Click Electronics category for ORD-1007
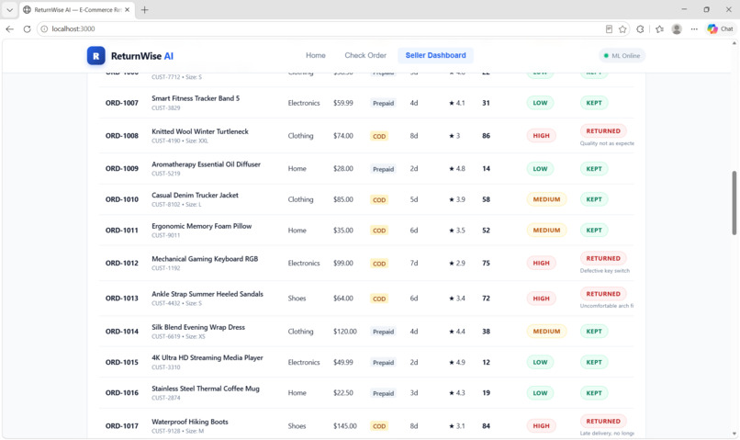The height and width of the screenshot is (440, 740). pyautogui.click(x=304, y=103)
